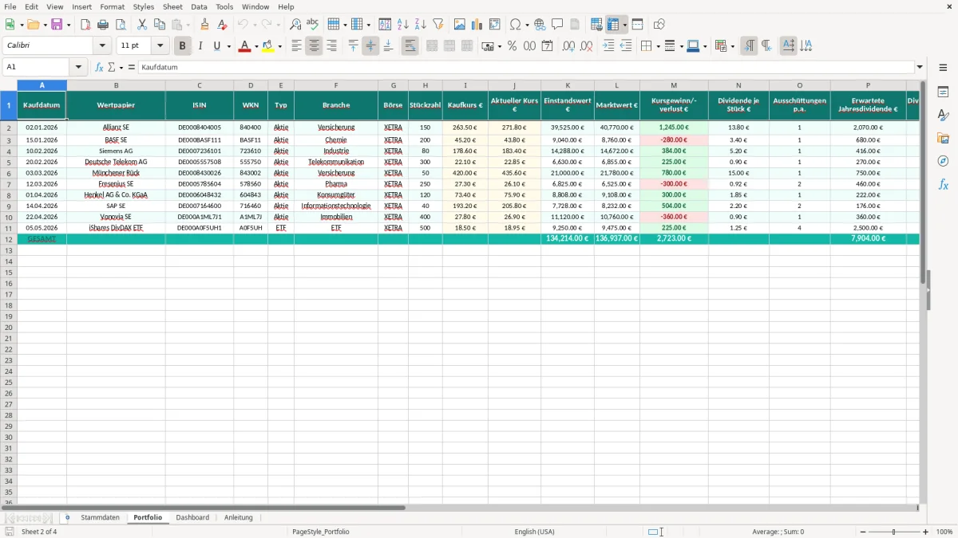Format cells as percent
The height and width of the screenshot is (538, 958).
point(512,46)
